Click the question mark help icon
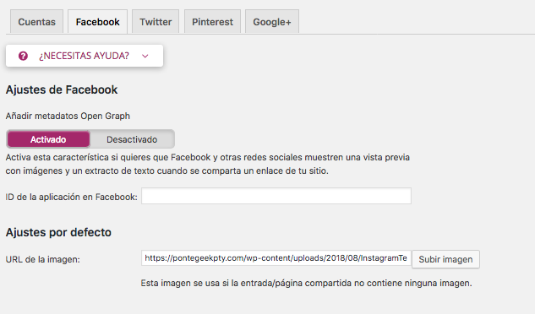Image resolution: width=535 pixels, height=314 pixels. click(x=23, y=56)
